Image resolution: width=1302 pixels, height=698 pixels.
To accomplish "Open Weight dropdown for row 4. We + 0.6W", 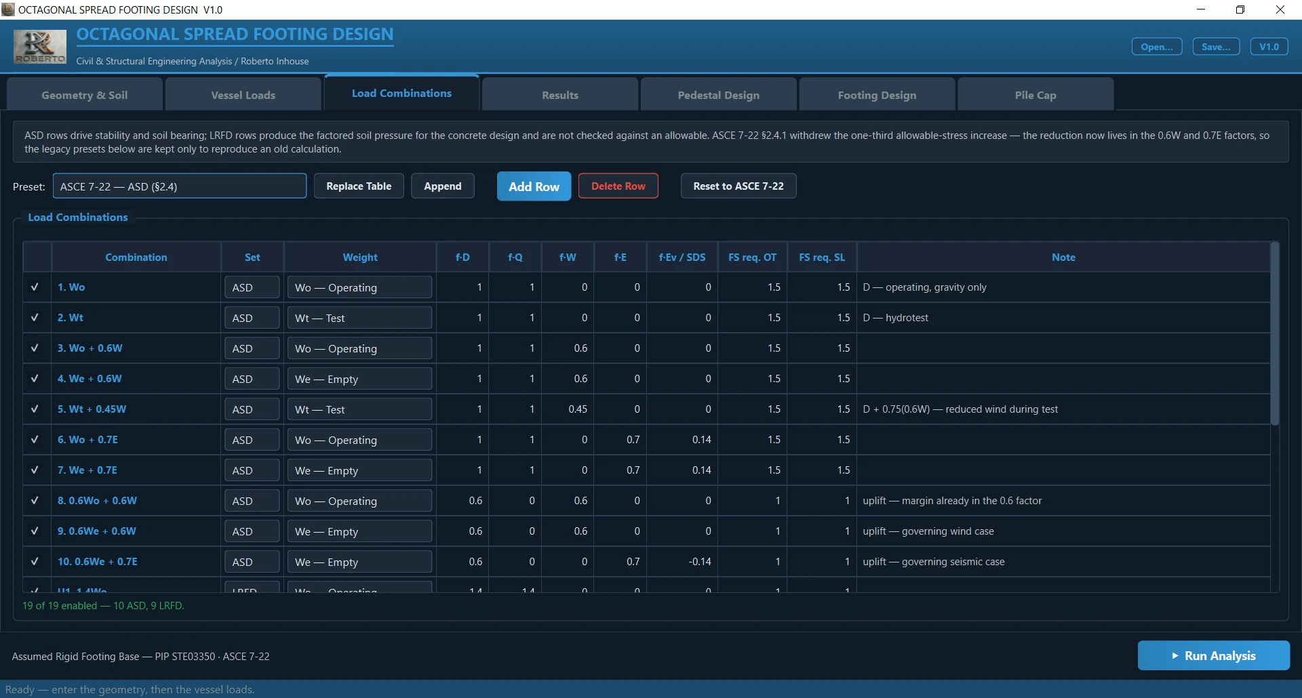I will coord(359,379).
